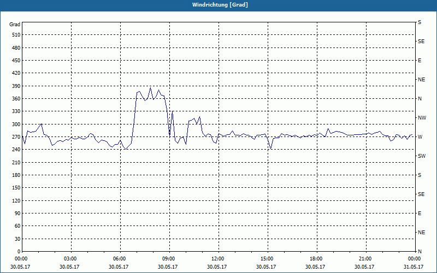The width and height of the screenshot is (437, 273).
Task: Click the 360 degree axis label
Action: 16,99
